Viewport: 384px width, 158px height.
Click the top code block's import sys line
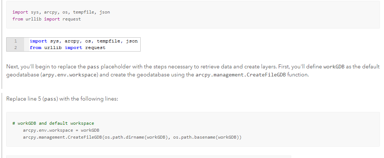click(61, 12)
